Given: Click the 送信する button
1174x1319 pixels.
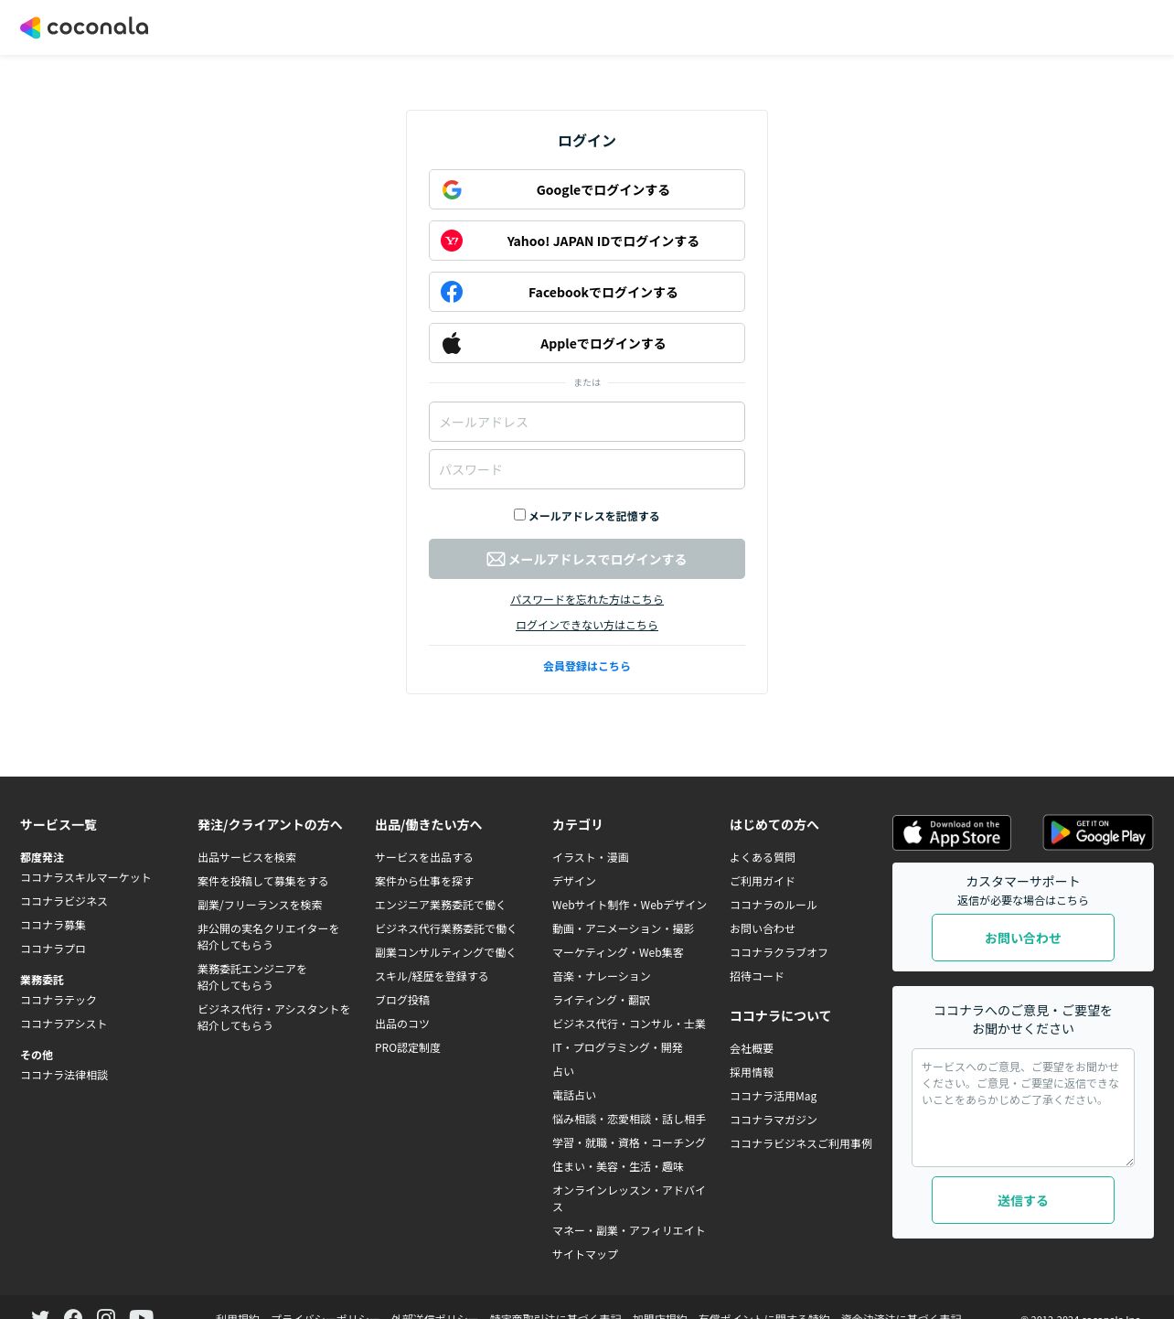Looking at the screenshot, I should 1023,1200.
